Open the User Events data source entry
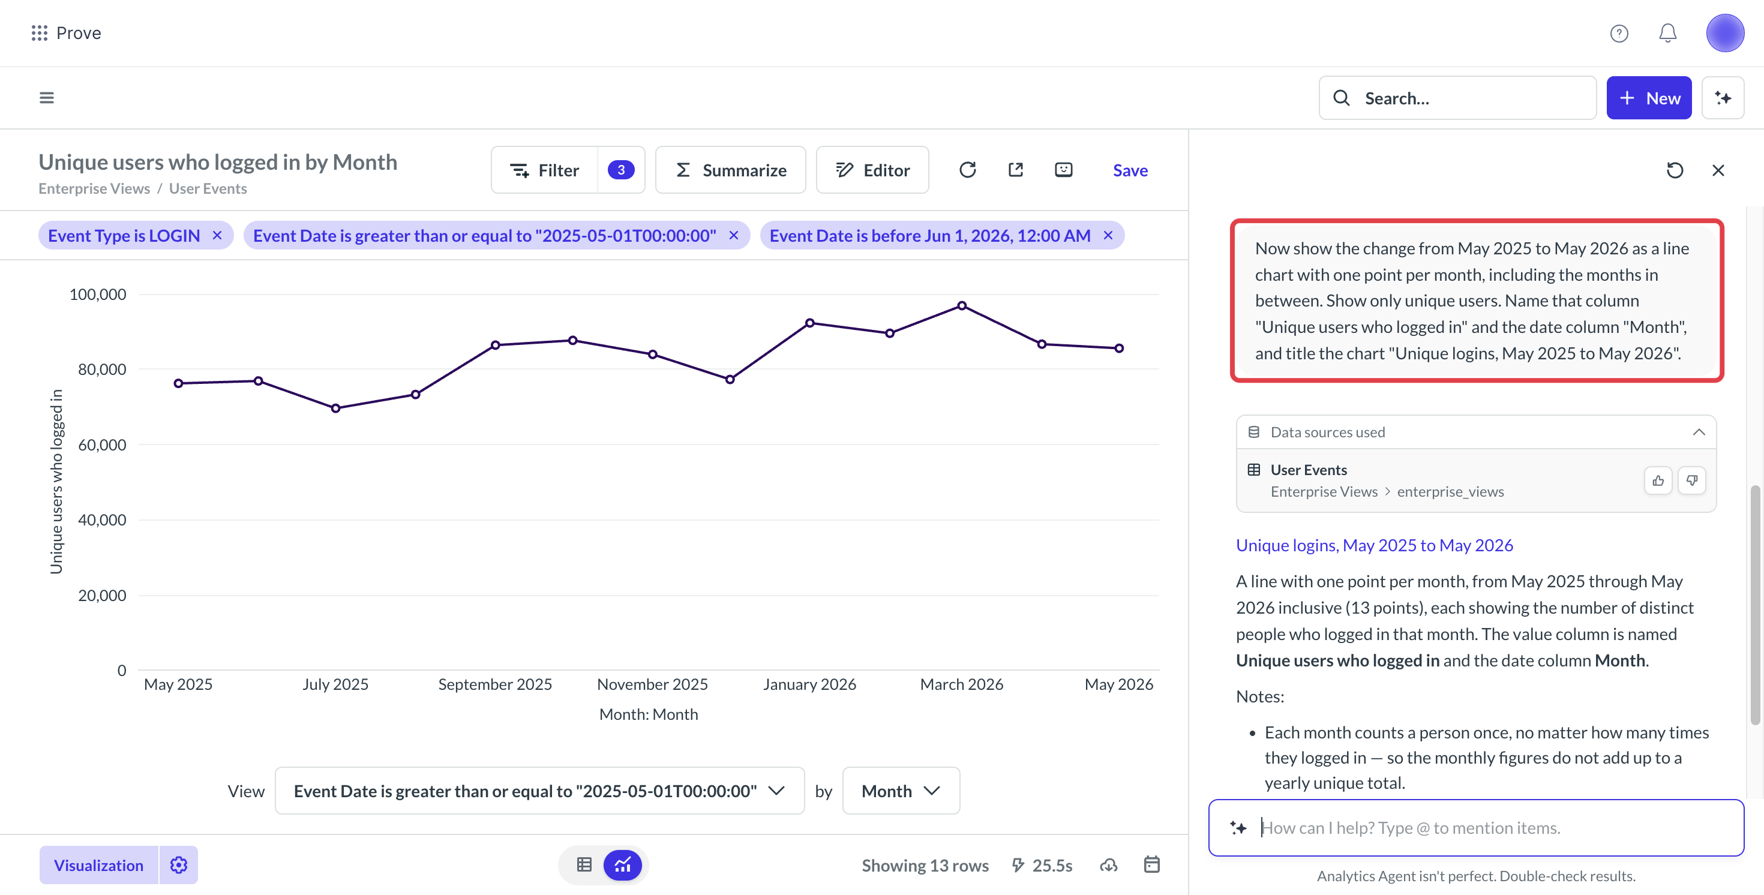 click(1476, 480)
